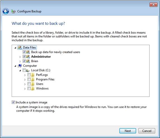Click the Cancel button
This screenshot has width=160, height=138.
(x=147, y=131)
